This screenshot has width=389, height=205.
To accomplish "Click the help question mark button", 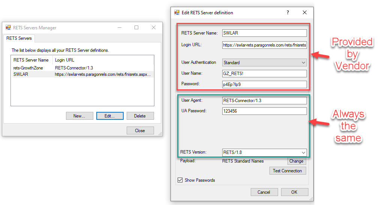I will point(288,12).
